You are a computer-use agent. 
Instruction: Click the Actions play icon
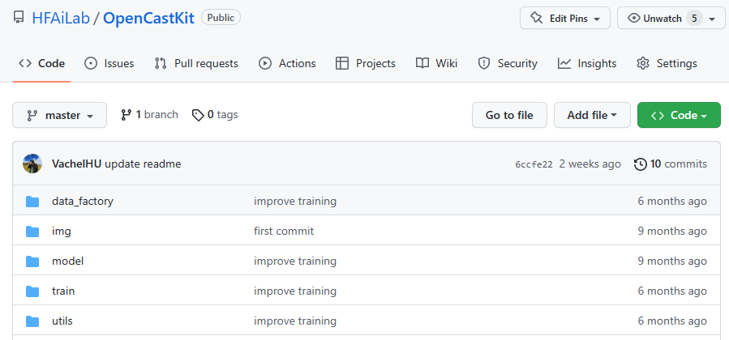pyautogui.click(x=265, y=63)
